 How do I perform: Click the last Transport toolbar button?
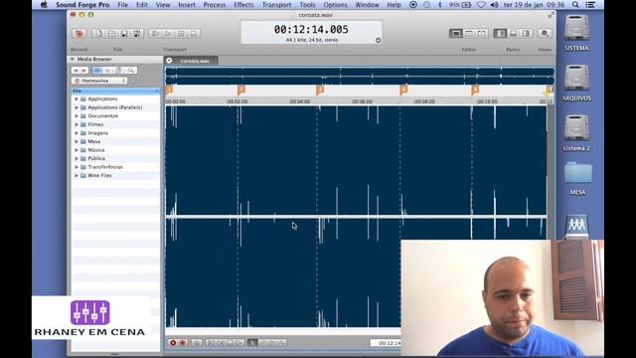click(x=194, y=34)
